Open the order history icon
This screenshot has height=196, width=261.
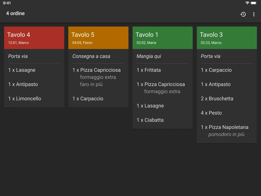tap(243, 14)
